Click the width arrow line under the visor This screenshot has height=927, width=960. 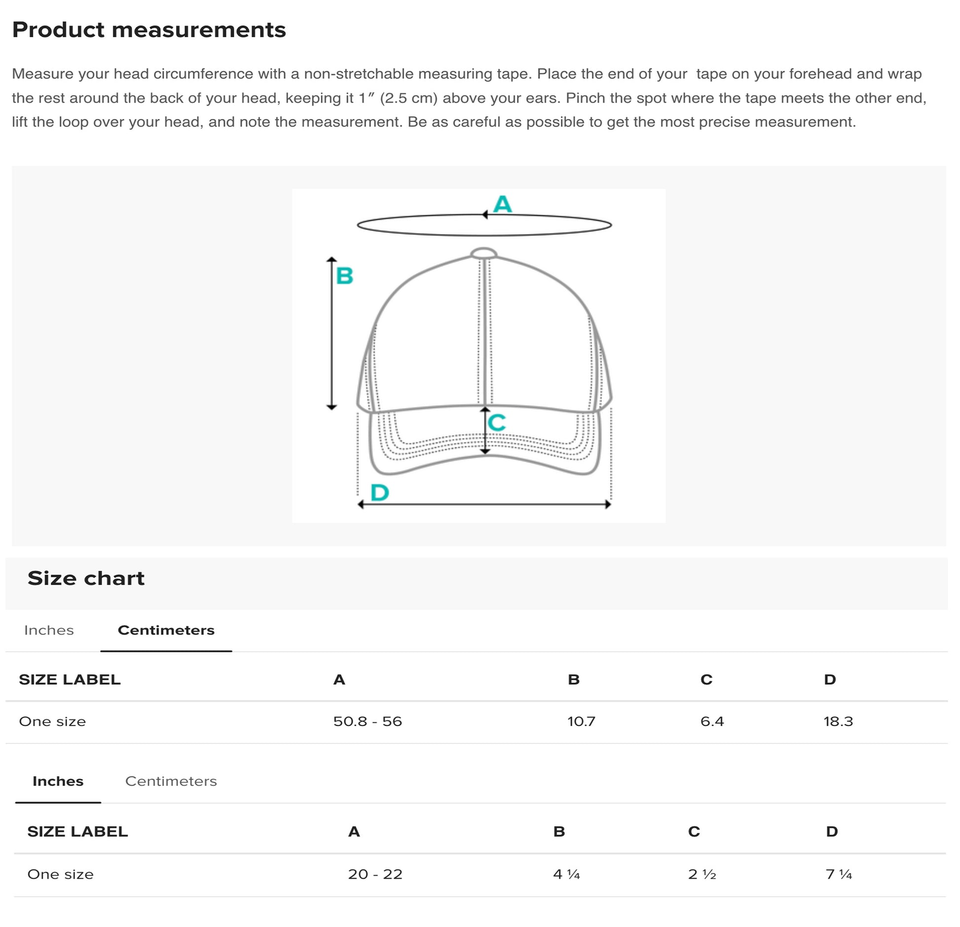point(484,504)
